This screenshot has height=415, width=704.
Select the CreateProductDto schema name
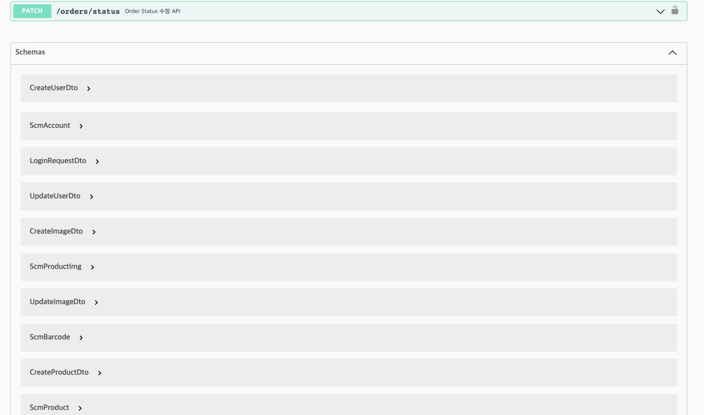[59, 372]
